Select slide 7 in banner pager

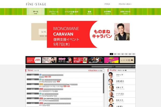click(134, 54)
